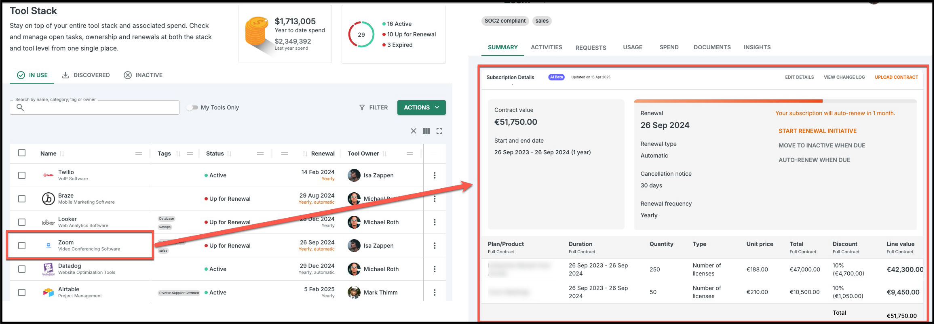Click START RENEWAL INITIATIVE
Viewport: 935px width, 324px height.
818,131
